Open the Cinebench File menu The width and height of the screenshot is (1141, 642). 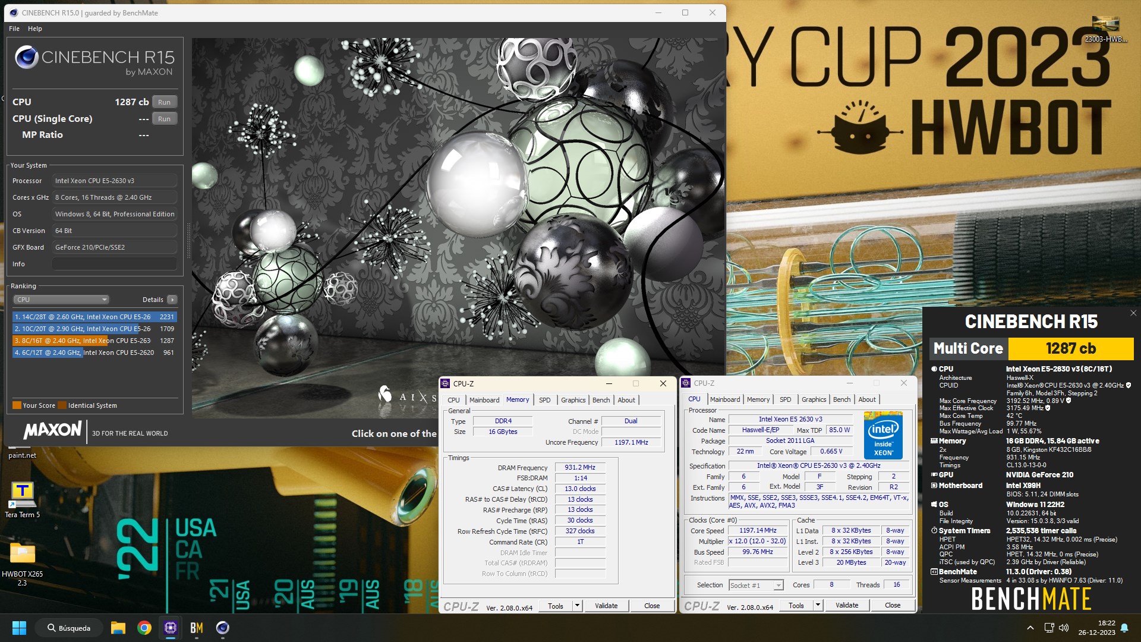click(14, 29)
